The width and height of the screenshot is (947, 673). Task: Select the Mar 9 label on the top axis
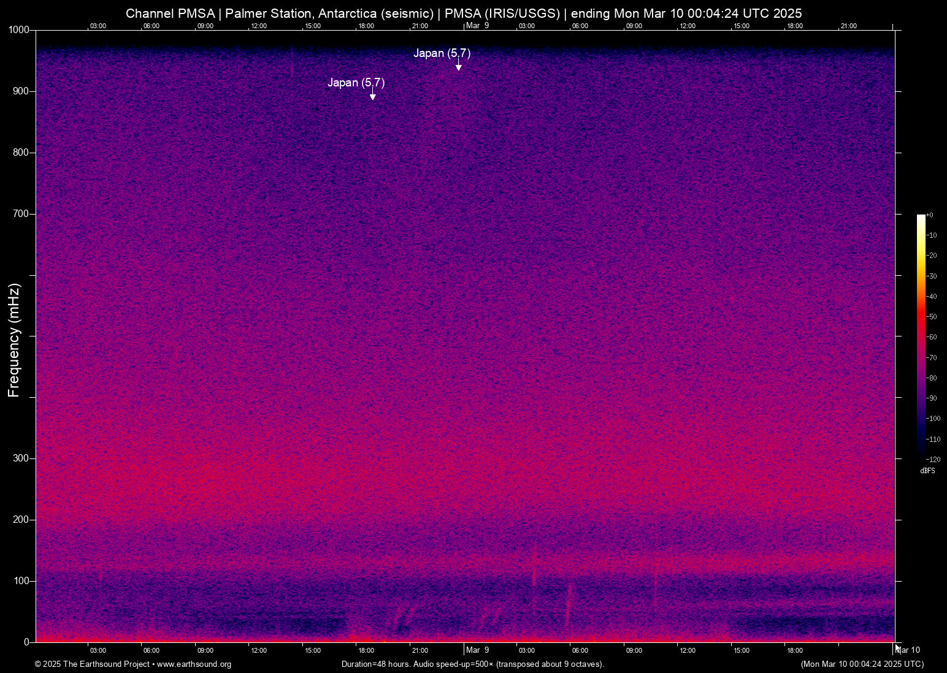(477, 26)
